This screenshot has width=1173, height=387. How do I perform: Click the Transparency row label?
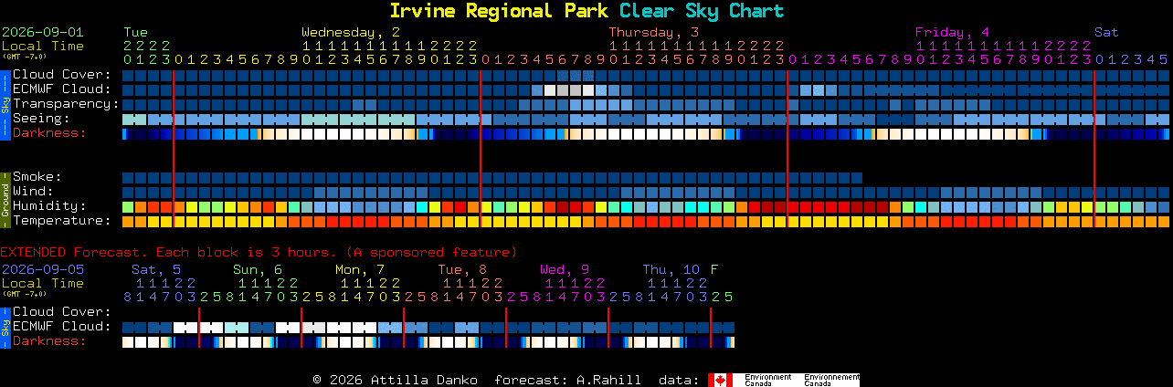tap(66, 104)
